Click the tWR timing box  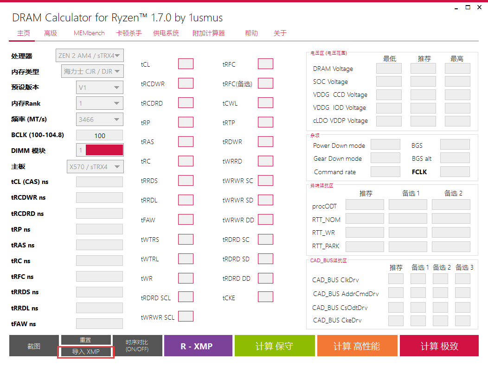pyautogui.click(x=186, y=278)
